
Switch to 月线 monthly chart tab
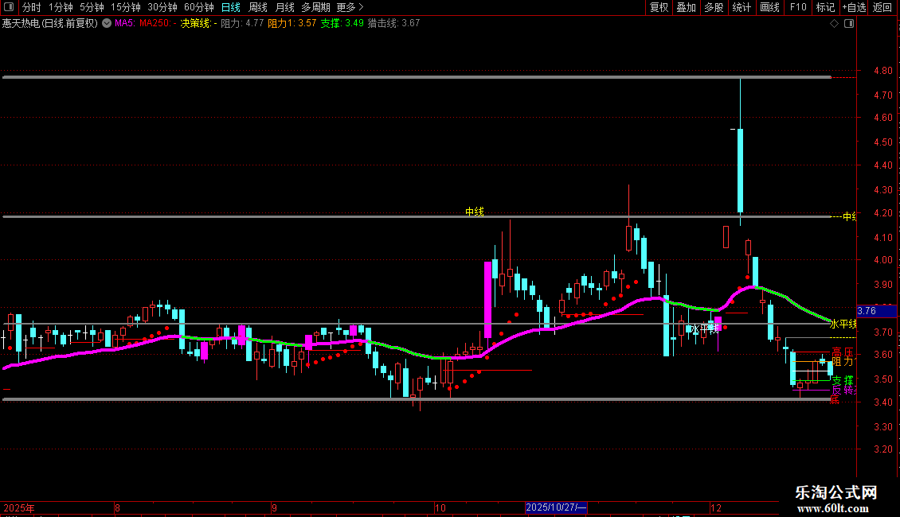(x=284, y=7)
